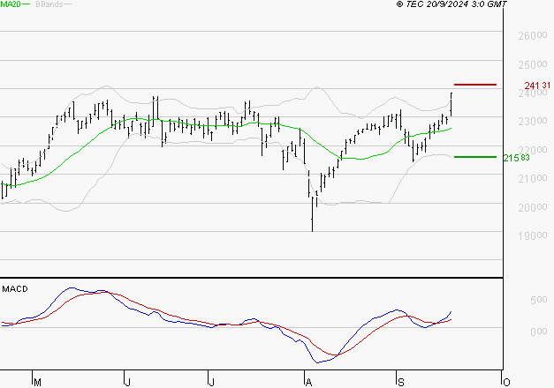Click the M month marker on time axis

(x=37, y=383)
